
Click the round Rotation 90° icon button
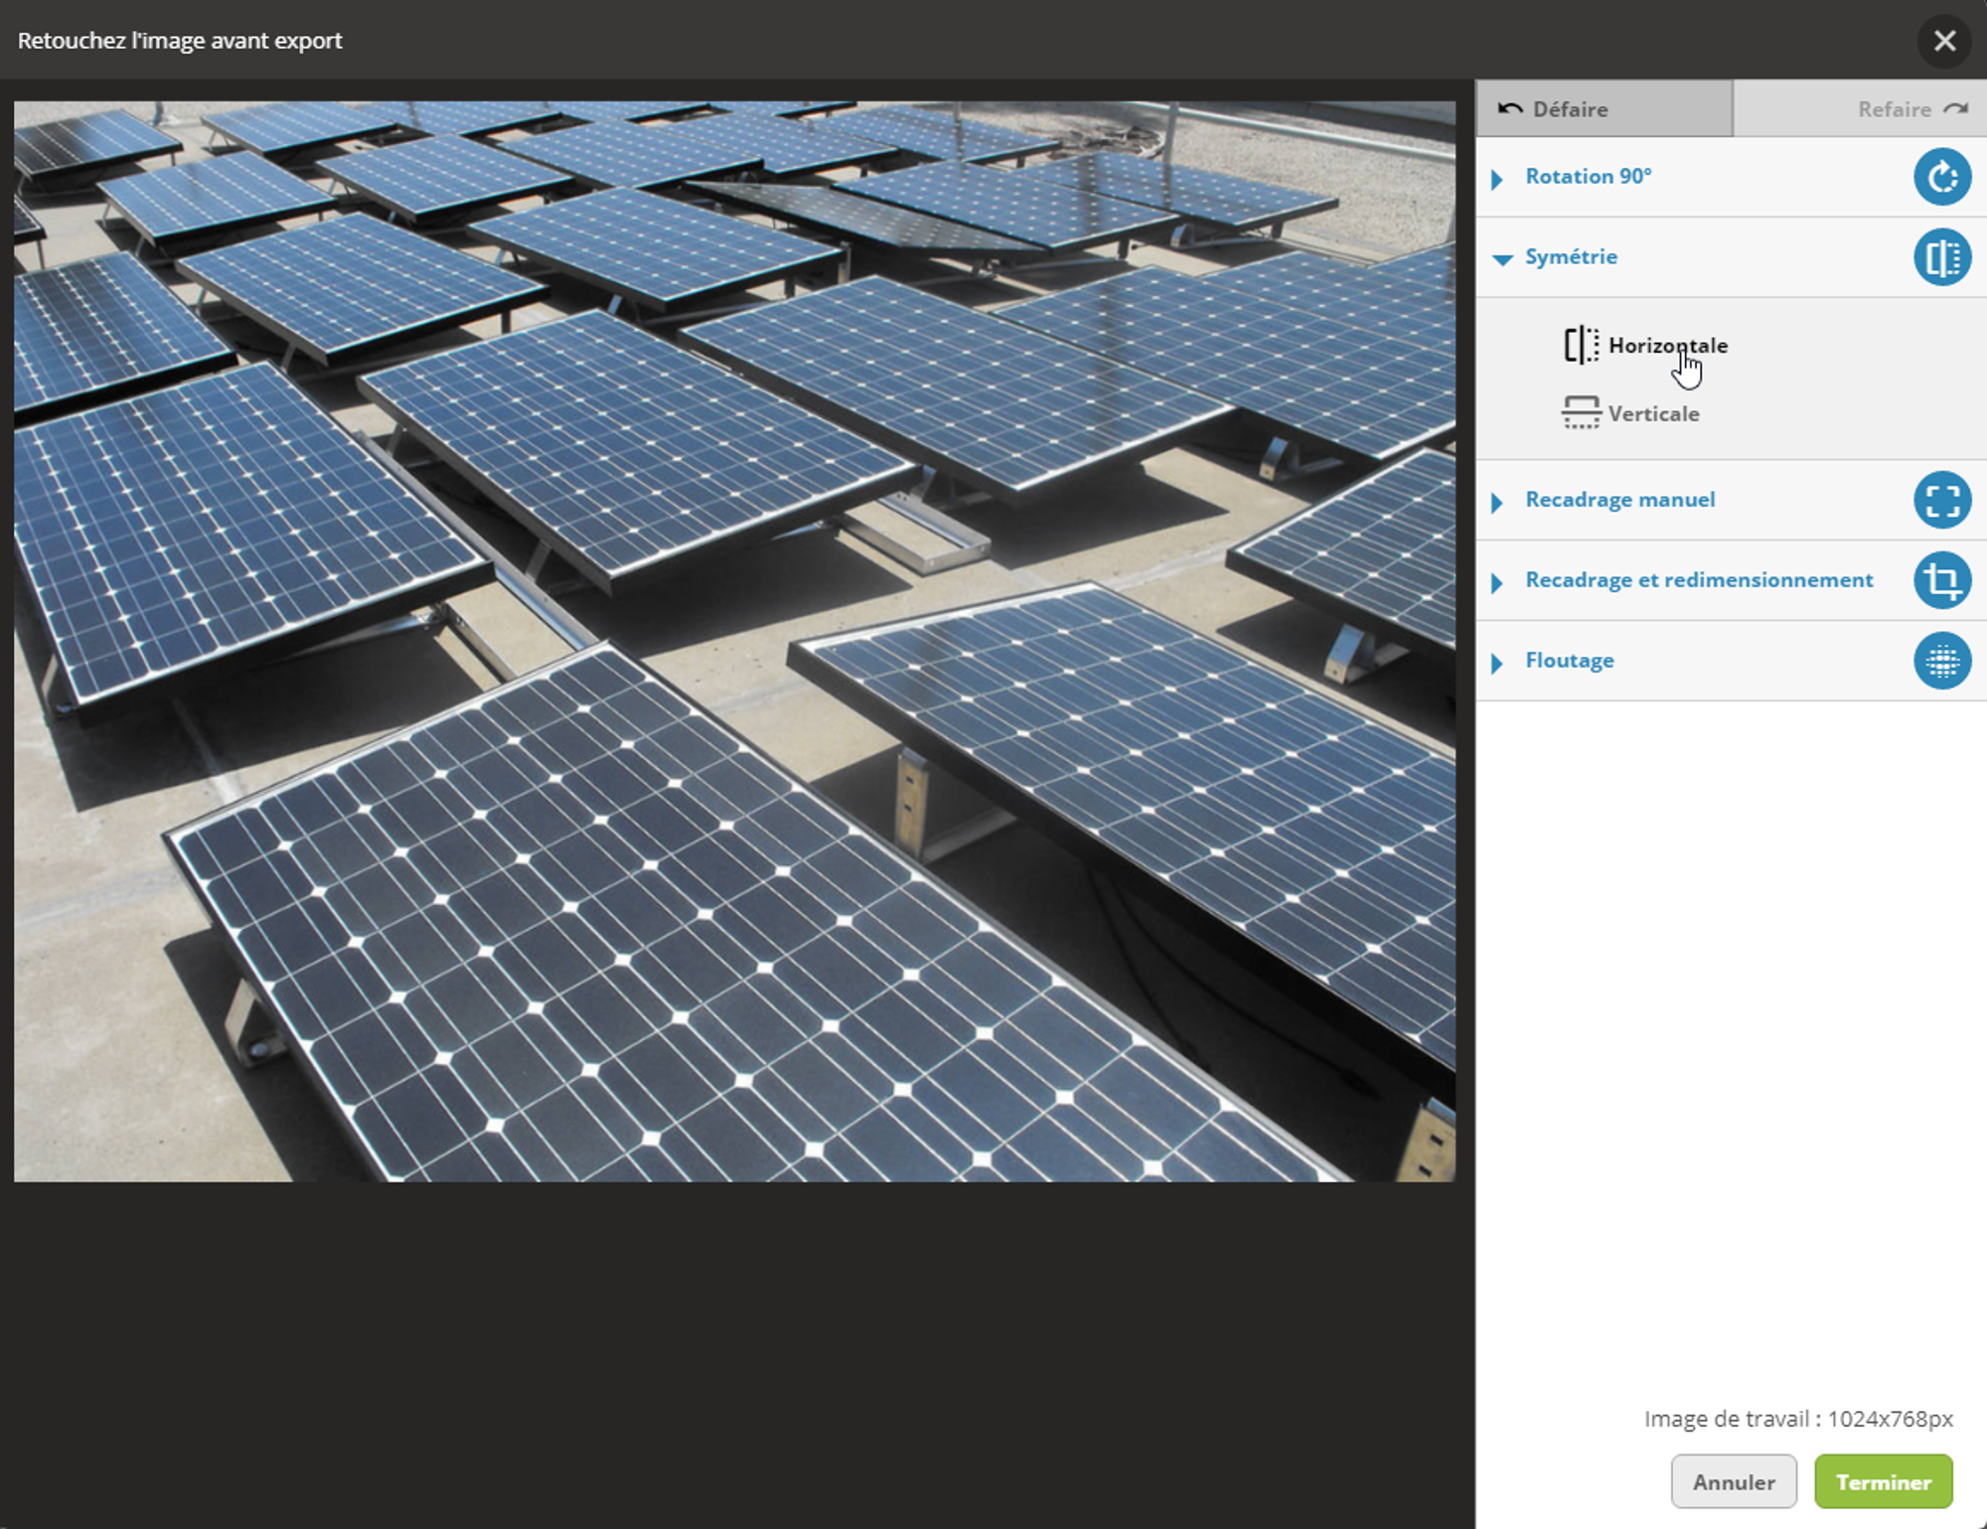click(1941, 177)
